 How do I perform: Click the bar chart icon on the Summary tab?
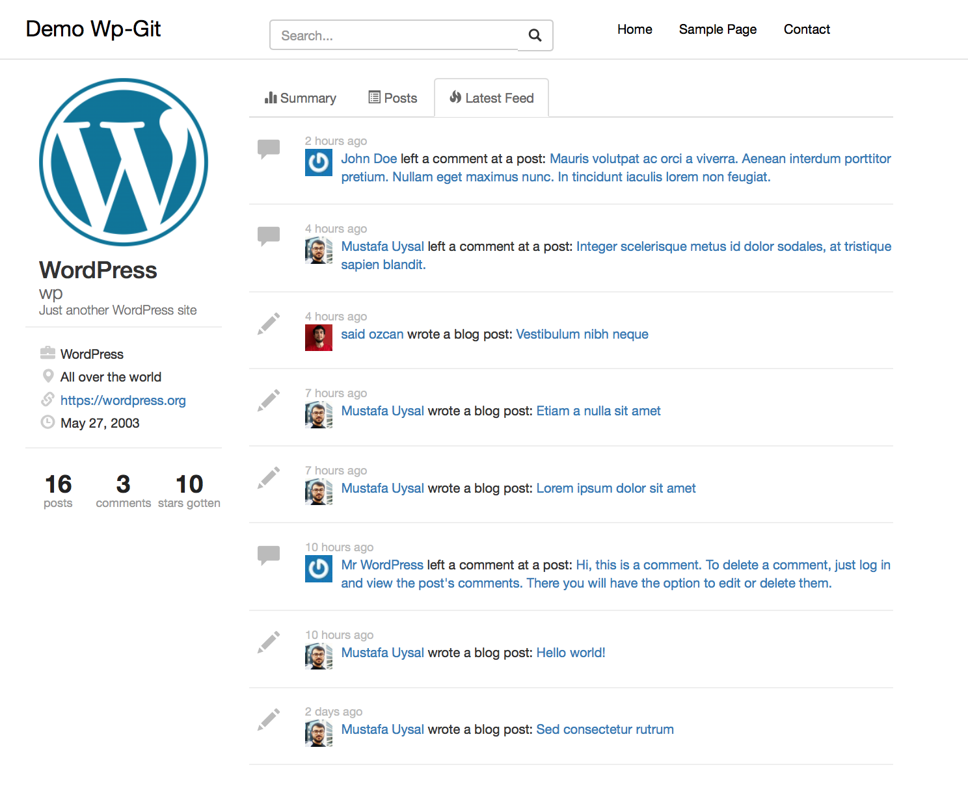pyautogui.click(x=271, y=97)
